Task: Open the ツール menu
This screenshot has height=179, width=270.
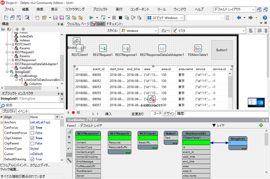Action: point(161,9)
